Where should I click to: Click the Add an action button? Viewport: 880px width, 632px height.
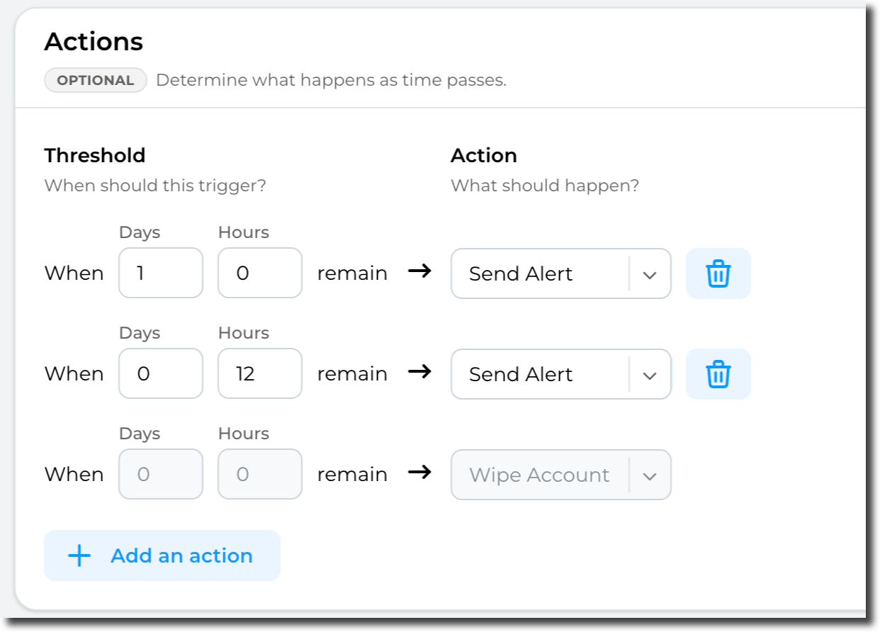pyautogui.click(x=162, y=555)
